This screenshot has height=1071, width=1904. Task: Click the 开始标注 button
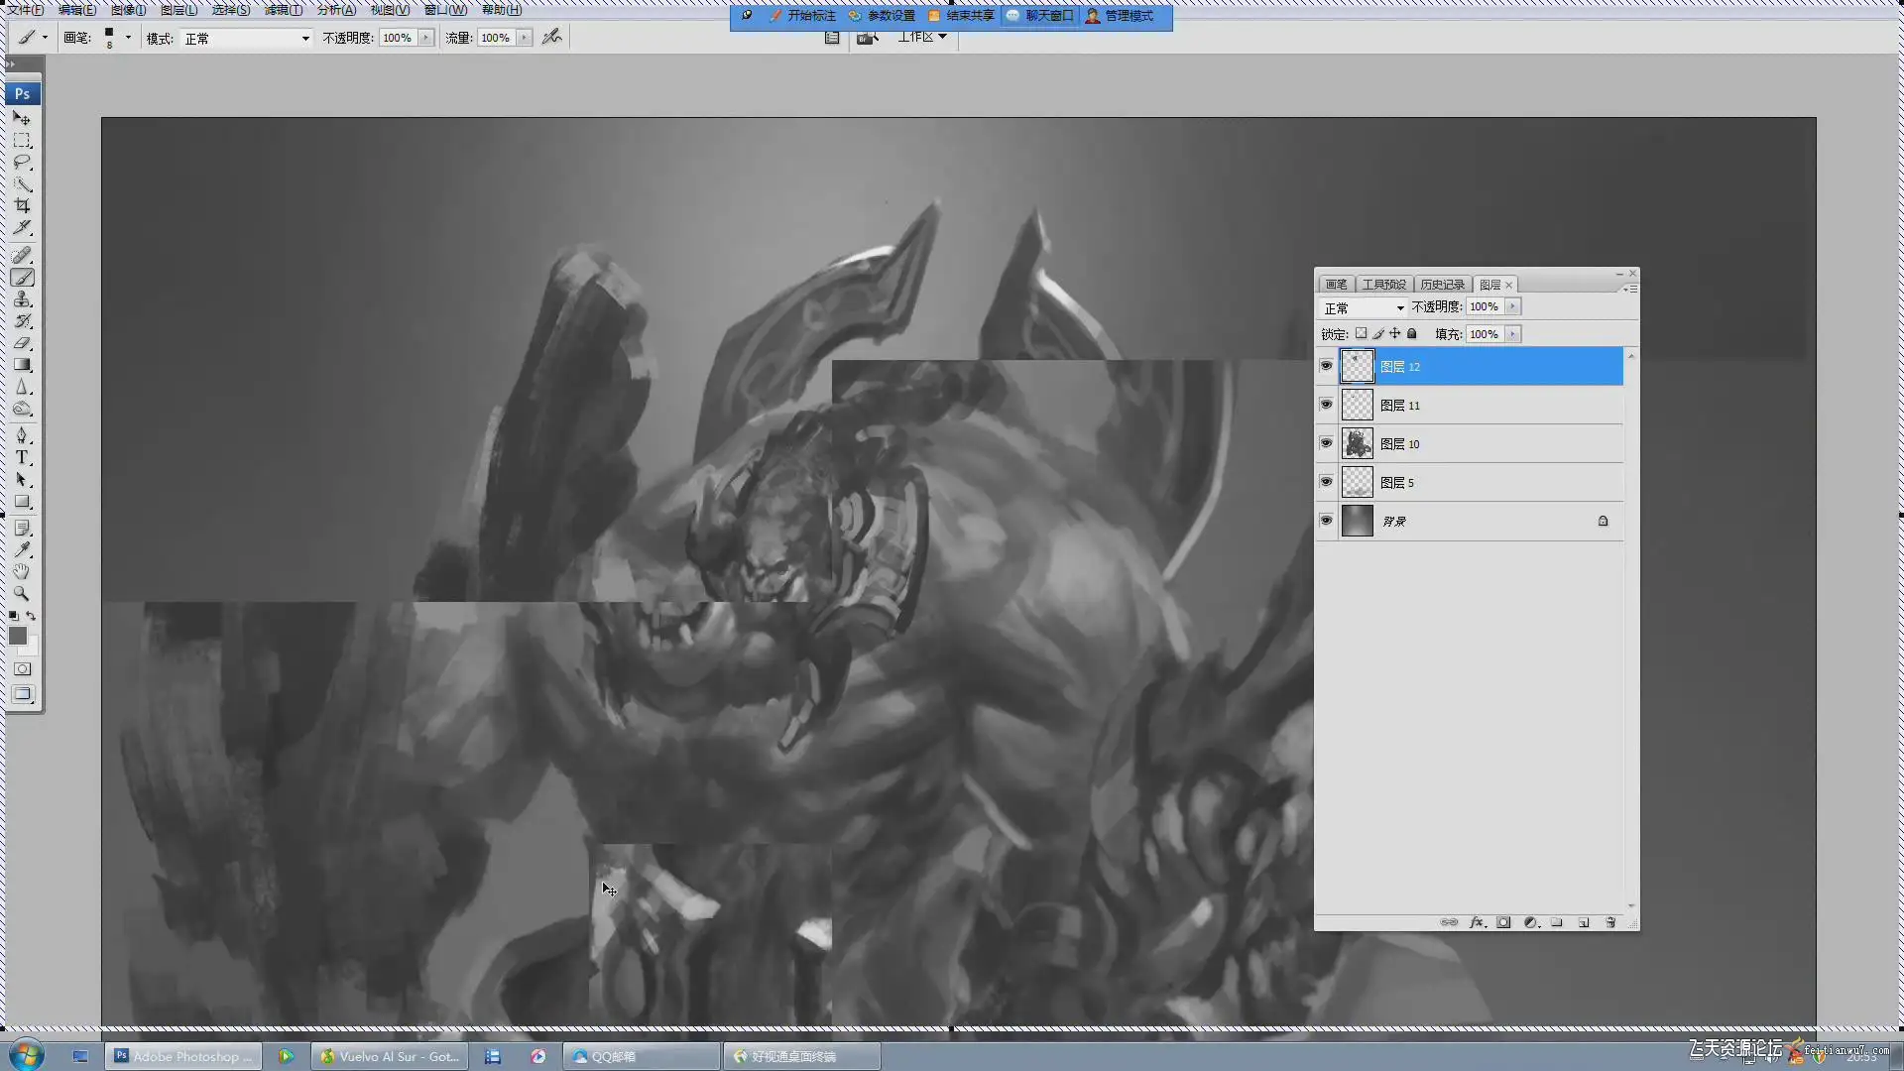tap(802, 16)
